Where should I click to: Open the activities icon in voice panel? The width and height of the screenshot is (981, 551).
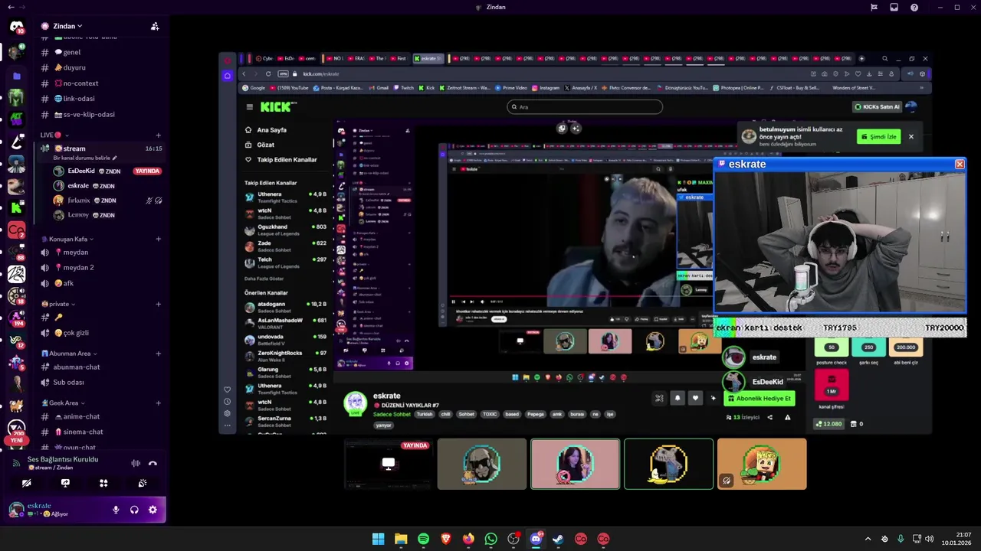(x=103, y=483)
